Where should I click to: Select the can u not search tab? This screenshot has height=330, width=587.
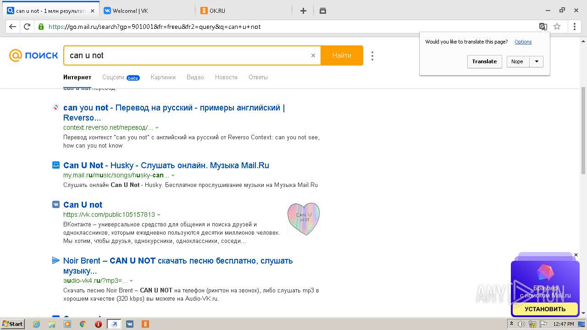click(x=50, y=11)
